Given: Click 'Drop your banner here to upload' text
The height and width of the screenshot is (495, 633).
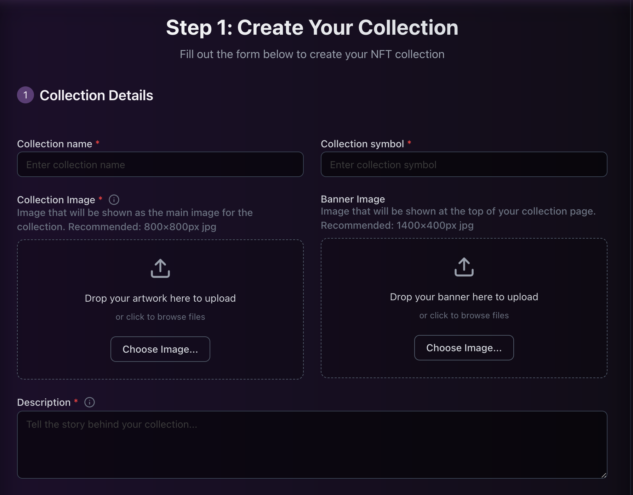Looking at the screenshot, I should pyautogui.click(x=464, y=297).
